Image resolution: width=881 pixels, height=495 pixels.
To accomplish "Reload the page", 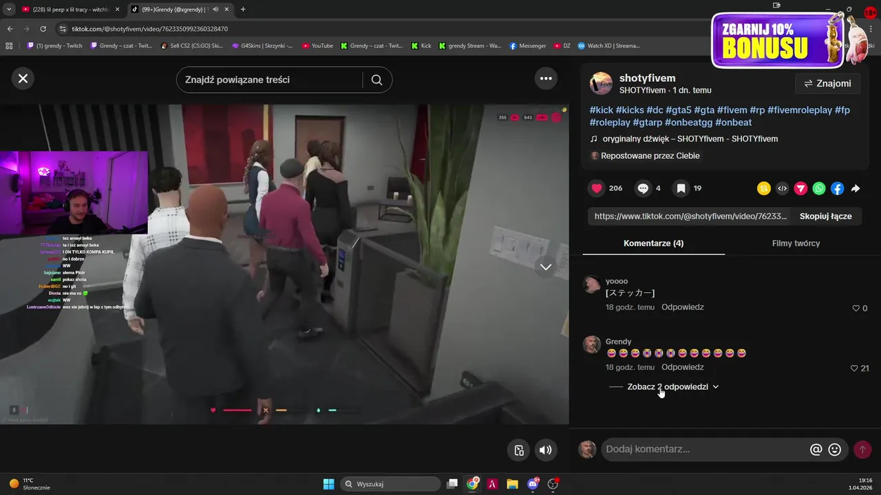I will (x=43, y=29).
